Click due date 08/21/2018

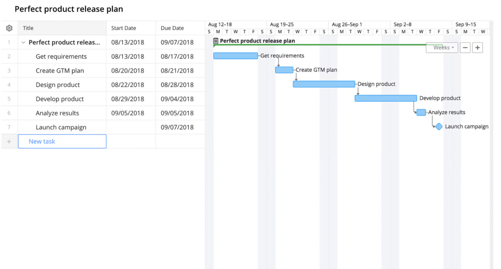tap(177, 70)
